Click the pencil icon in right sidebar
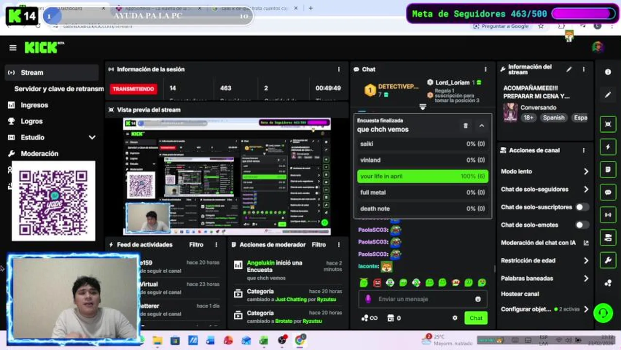This screenshot has height=350, width=621. (x=608, y=95)
